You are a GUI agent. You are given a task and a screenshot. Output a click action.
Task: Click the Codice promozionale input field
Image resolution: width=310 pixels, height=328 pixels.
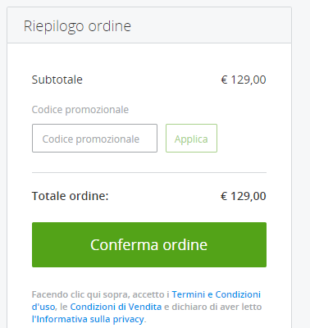[x=94, y=138]
